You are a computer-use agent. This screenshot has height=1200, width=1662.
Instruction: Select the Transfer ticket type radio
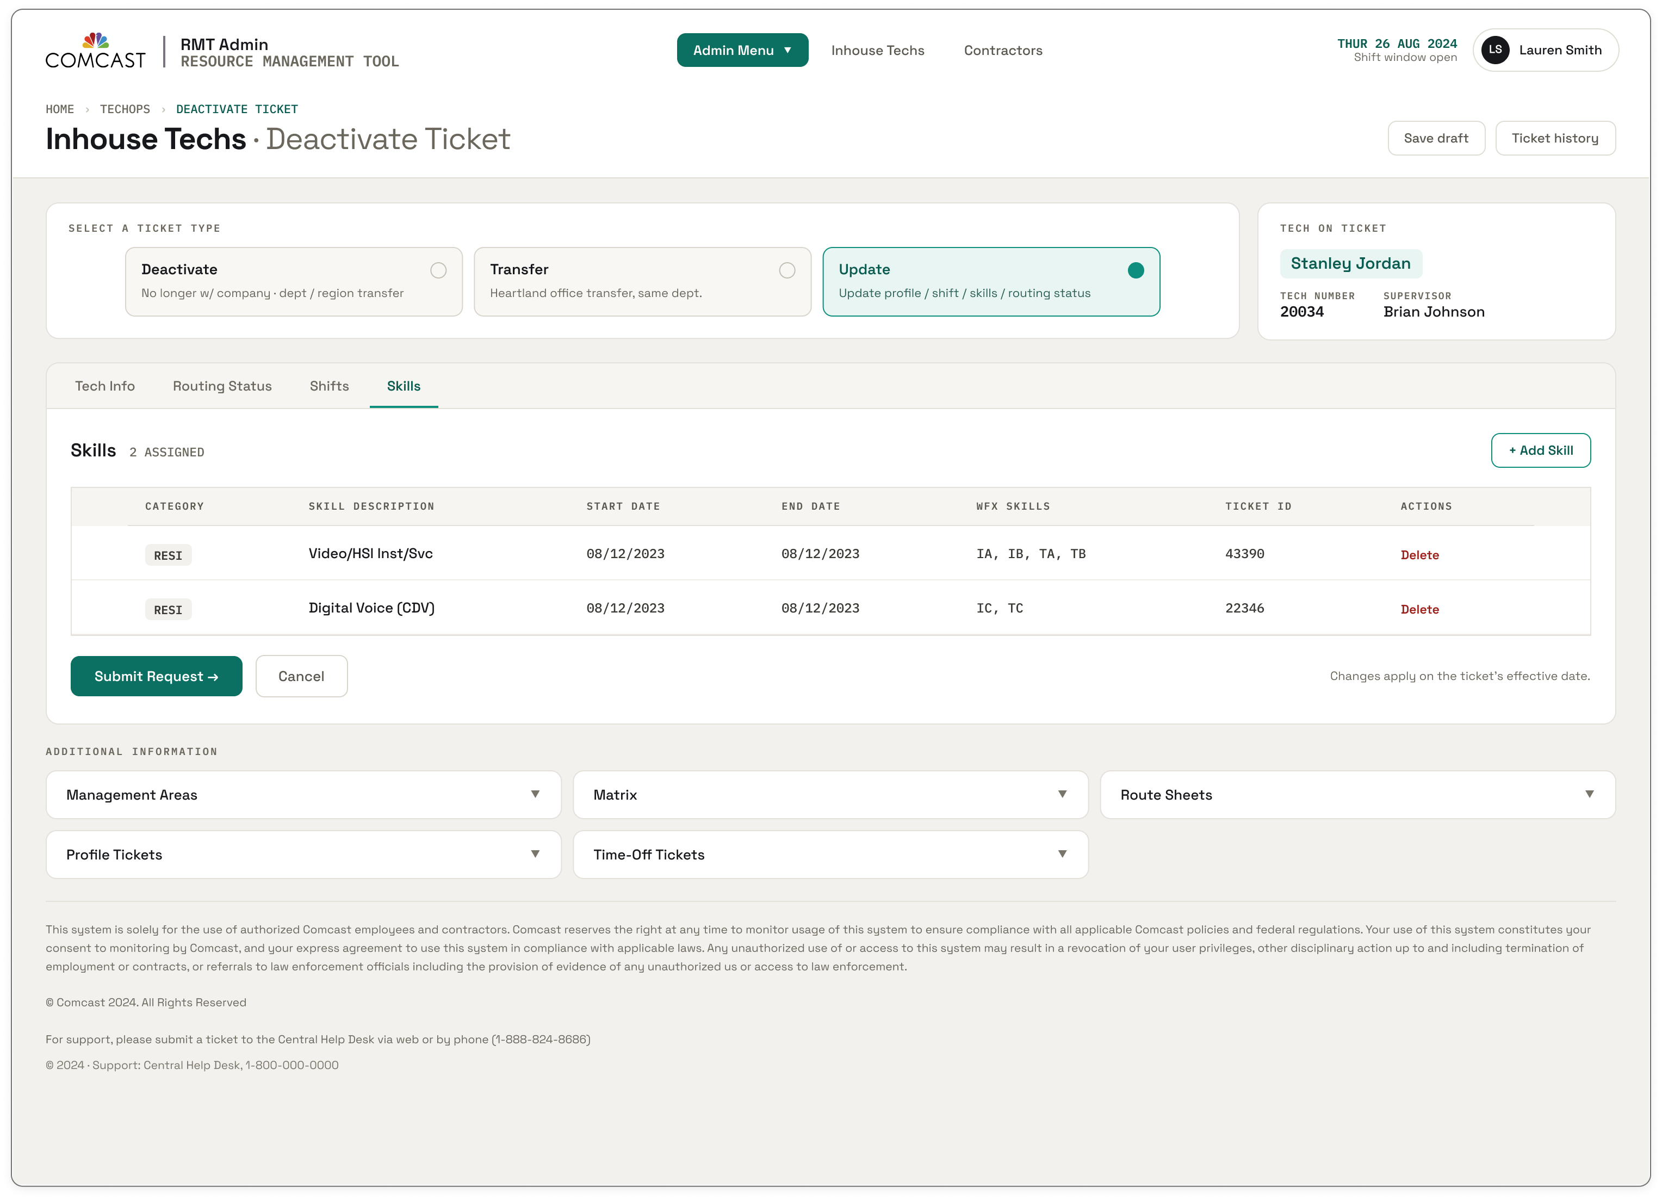coord(787,270)
